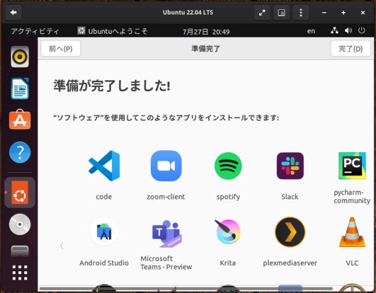Click the 'Android Studio' label text
376x293 pixels.
[104, 263]
